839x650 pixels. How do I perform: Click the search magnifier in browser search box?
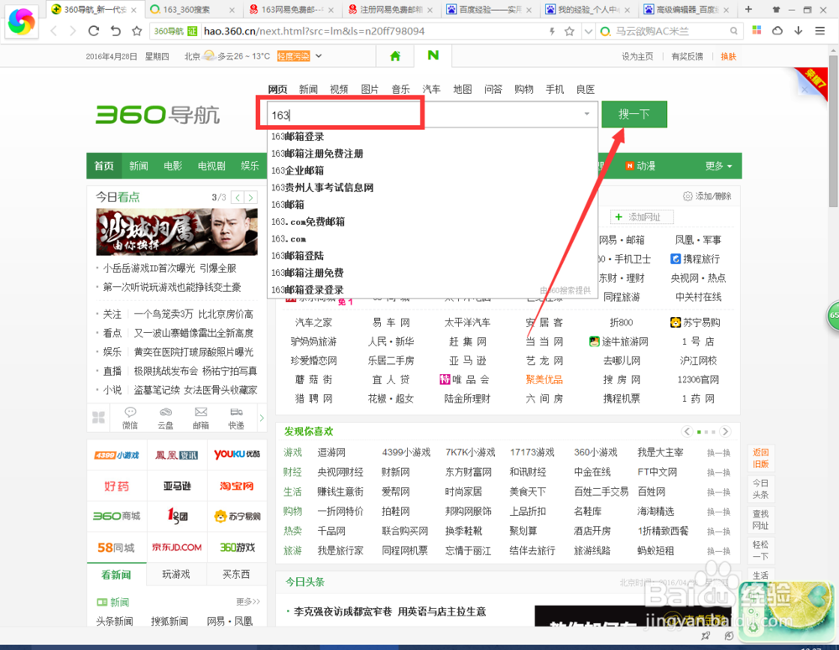733,31
